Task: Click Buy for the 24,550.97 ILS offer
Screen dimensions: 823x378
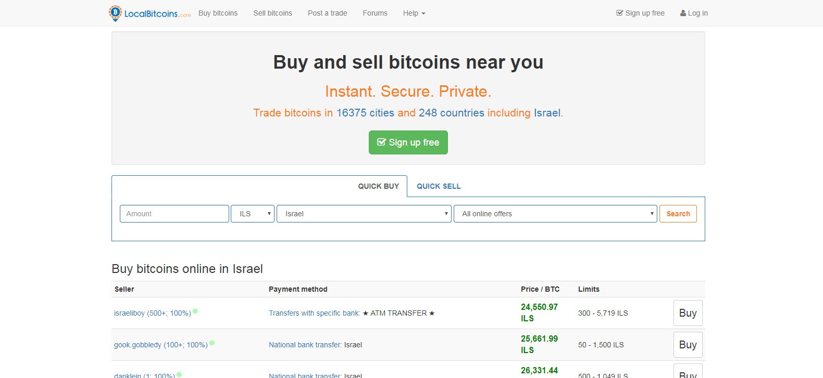Action: tap(688, 313)
